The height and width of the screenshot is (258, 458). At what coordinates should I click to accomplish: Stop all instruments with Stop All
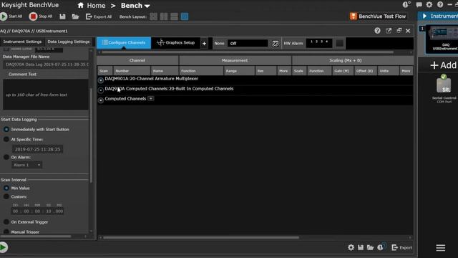coord(41,16)
